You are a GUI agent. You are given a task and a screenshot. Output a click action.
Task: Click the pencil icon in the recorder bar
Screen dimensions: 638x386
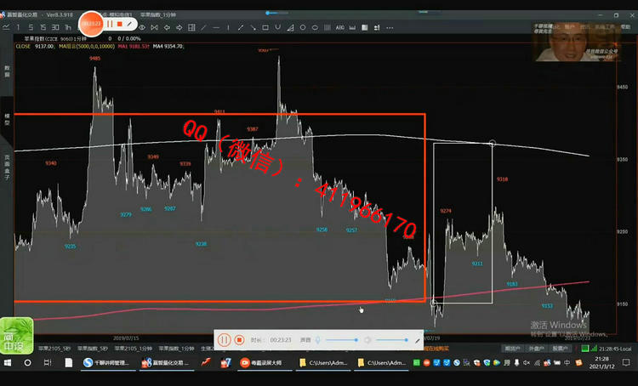pos(418,340)
